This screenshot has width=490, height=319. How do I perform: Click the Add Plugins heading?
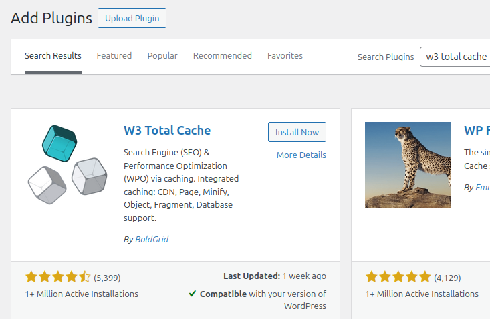[x=51, y=18]
